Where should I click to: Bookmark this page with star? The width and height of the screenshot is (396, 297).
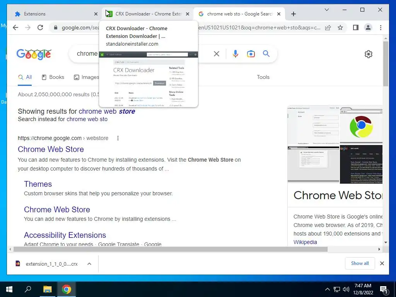340,27
